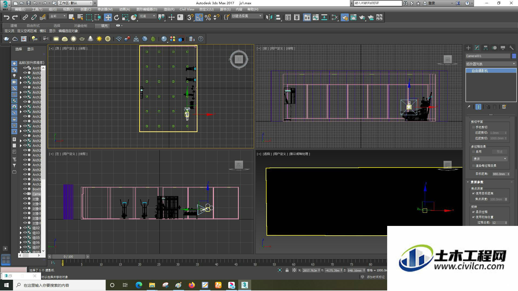Screen dimensions: 518x291
Task: Click the Unlink Selection icon
Action: 34,17
